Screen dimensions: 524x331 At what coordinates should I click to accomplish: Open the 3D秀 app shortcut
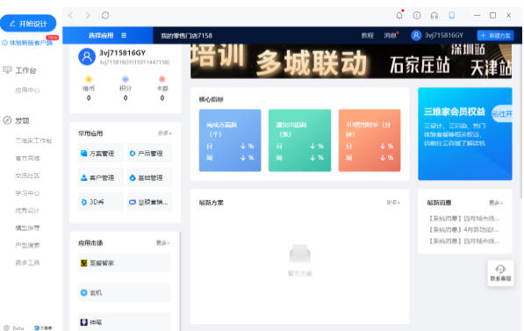[x=101, y=202]
